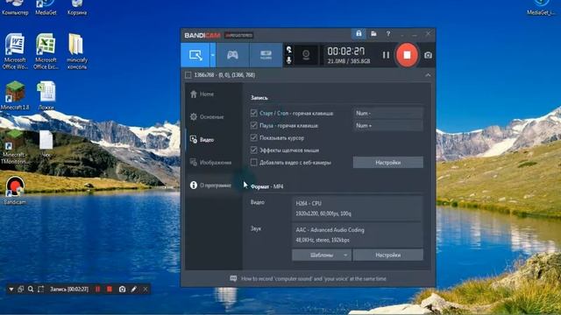Open the floating recording toolbar dropdown triangle
This screenshot has width=561, height=315.
(x=11, y=290)
